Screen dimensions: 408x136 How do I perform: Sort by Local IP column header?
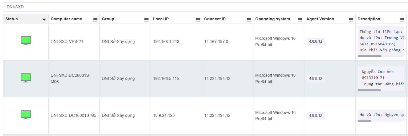click(x=161, y=19)
